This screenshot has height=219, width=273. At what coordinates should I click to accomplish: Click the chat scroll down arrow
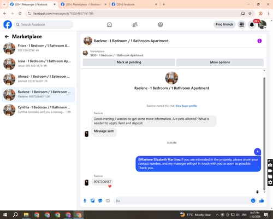[x=264, y=192]
